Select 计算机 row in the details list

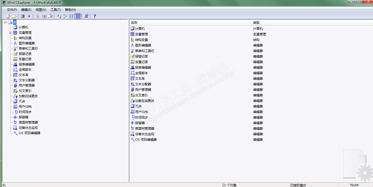(x=251, y=29)
